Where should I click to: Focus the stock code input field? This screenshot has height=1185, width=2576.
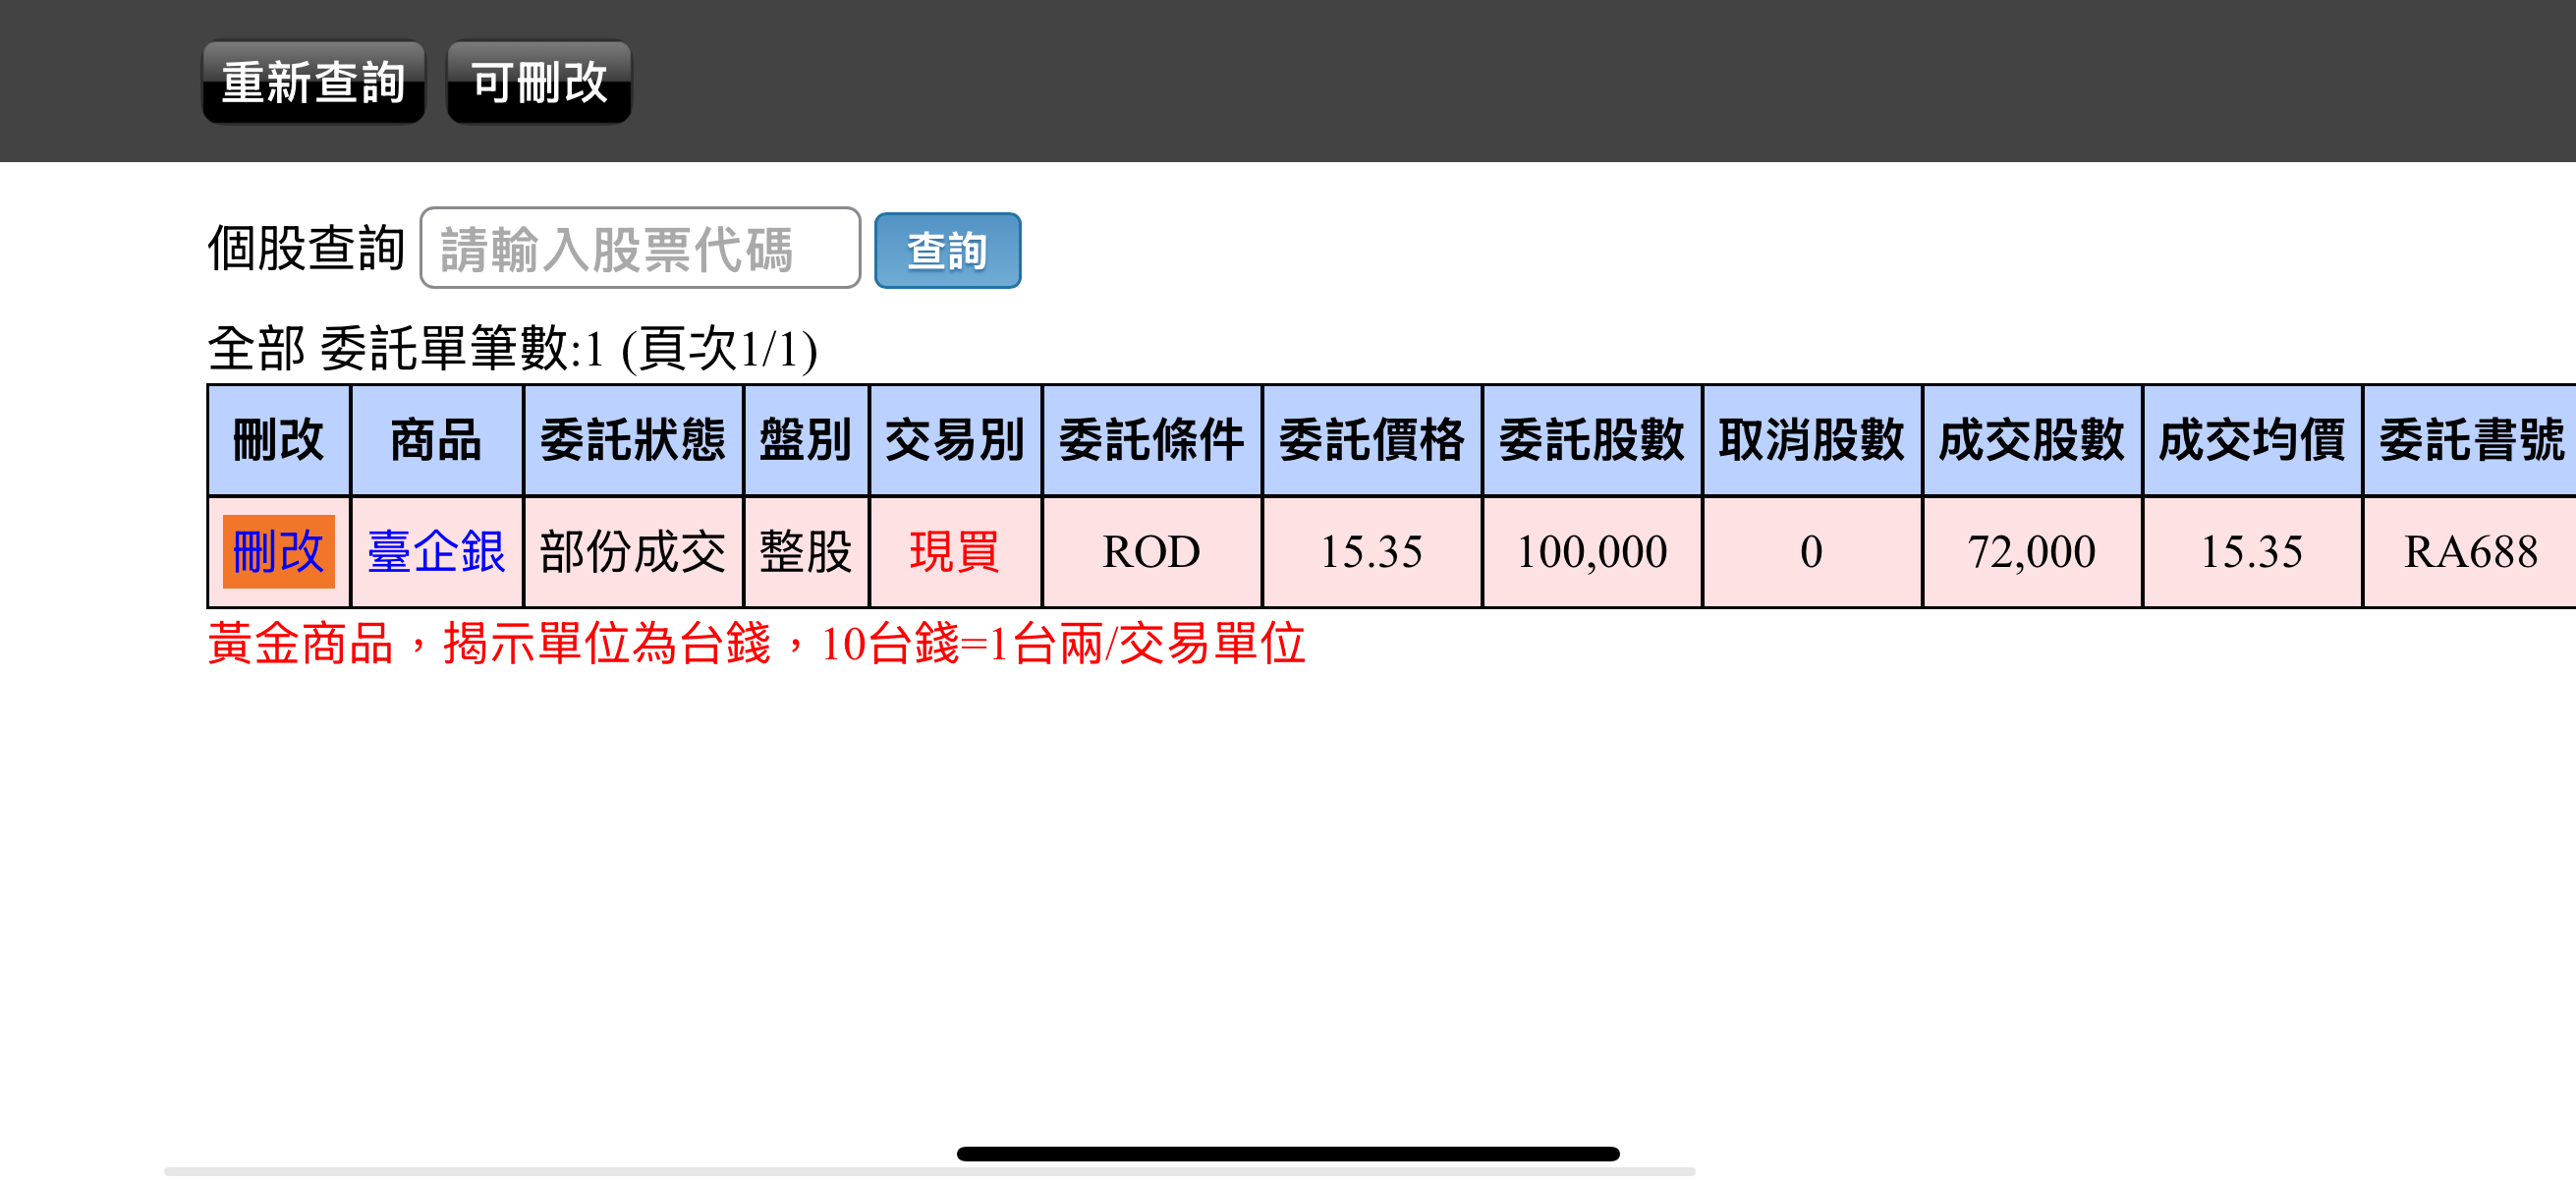pyautogui.click(x=640, y=248)
